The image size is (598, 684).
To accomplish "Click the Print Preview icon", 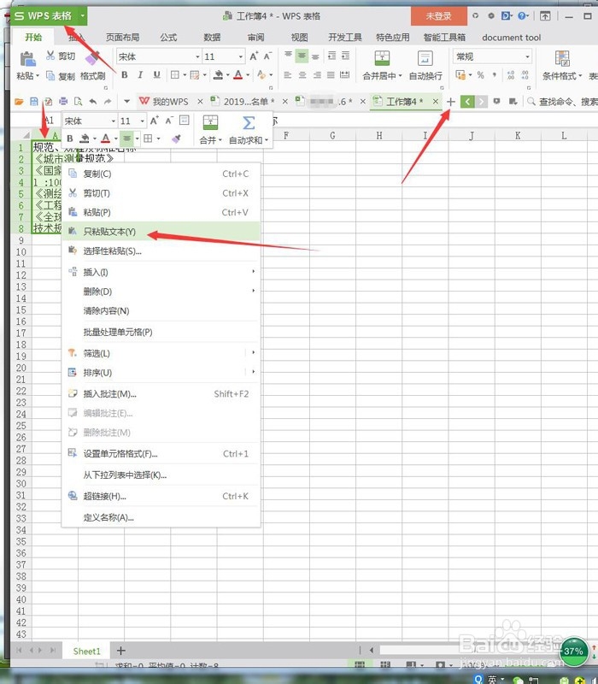I will [78, 102].
